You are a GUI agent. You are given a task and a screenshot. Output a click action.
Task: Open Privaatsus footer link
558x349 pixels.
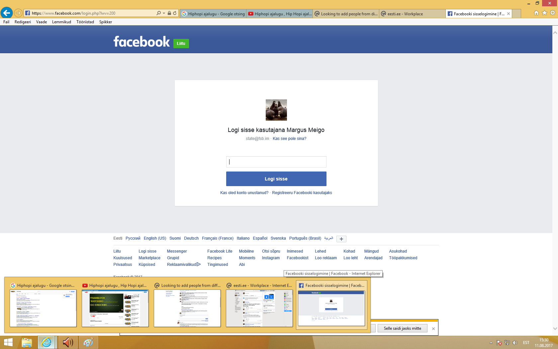pos(123,265)
